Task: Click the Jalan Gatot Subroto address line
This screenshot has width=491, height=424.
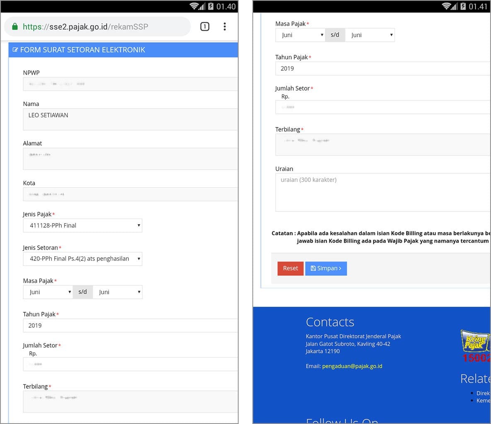Action: (348, 344)
